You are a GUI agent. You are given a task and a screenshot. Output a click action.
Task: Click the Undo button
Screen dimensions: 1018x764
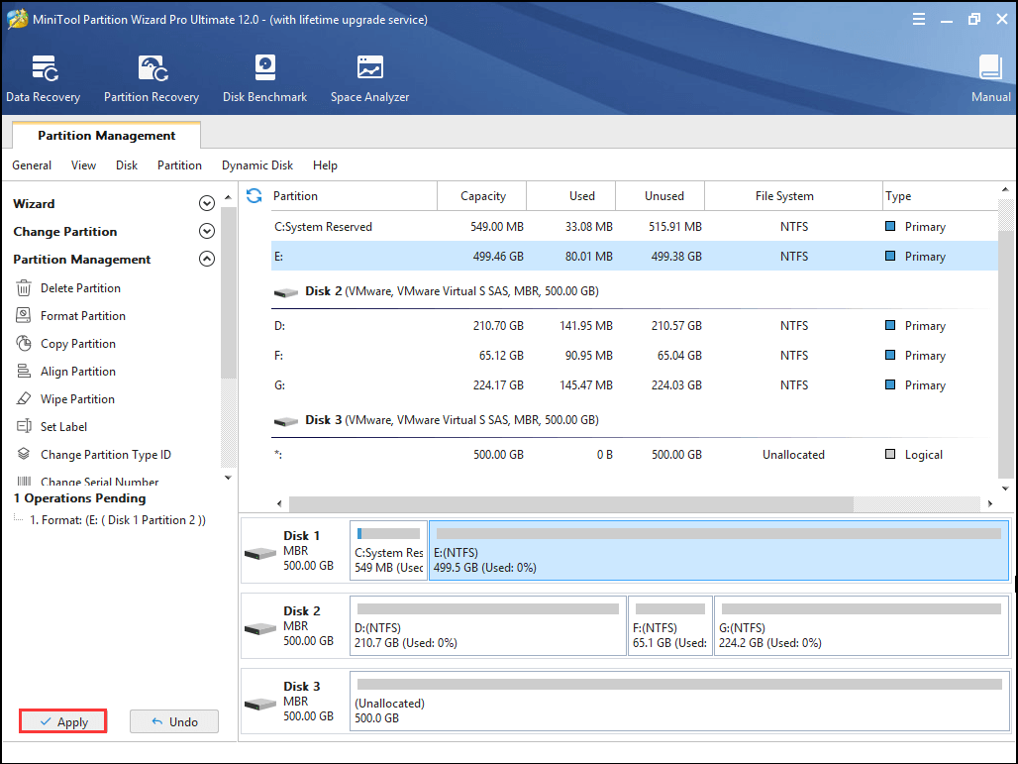point(174,721)
